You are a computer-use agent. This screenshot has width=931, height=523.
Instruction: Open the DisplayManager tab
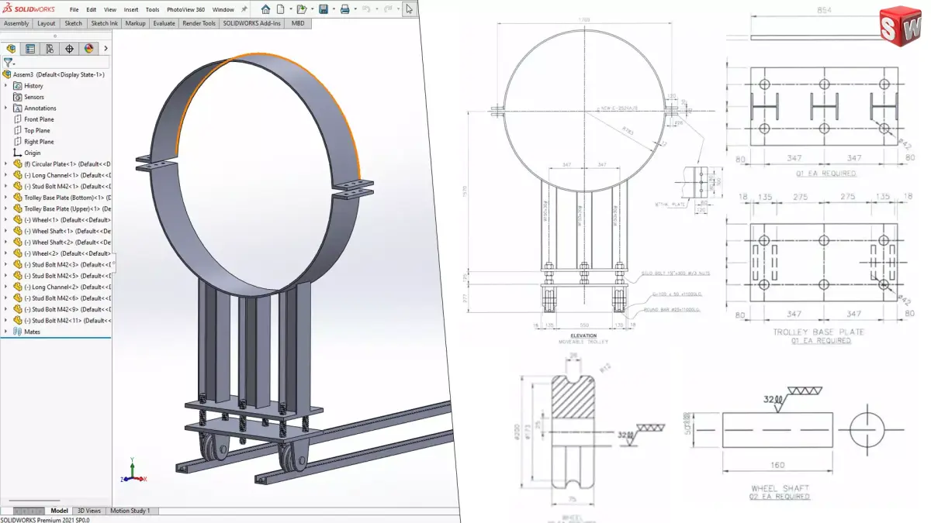tap(88, 48)
